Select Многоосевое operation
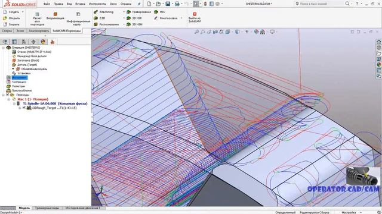 [x=166, y=18]
